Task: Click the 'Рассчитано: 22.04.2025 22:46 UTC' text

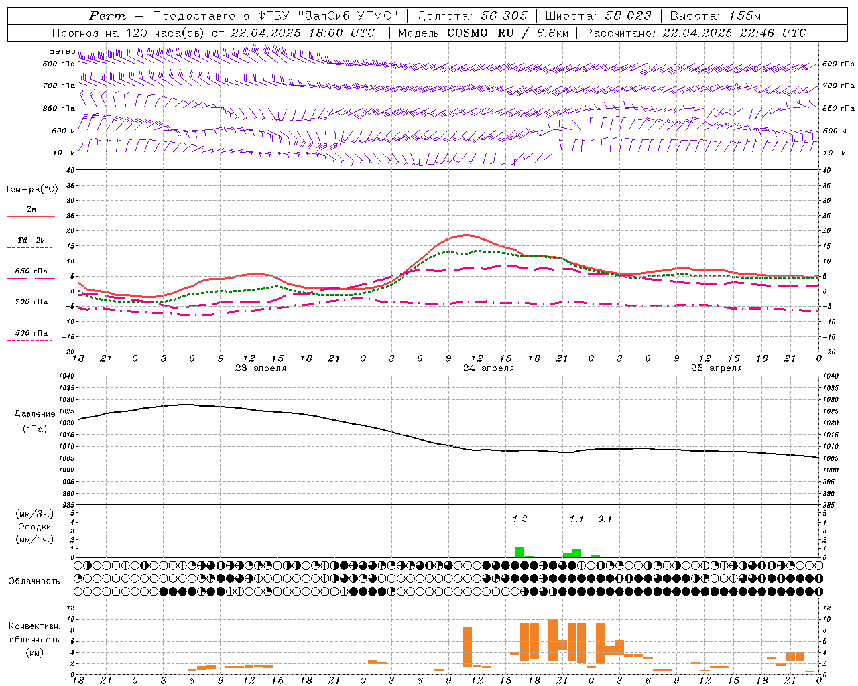Action: tap(696, 33)
